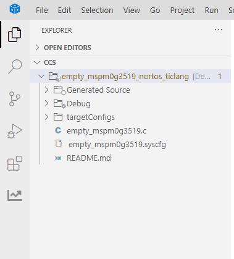Click the Code Composer Studio cube logo
This screenshot has width=234, height=259.
coord(15,9)
